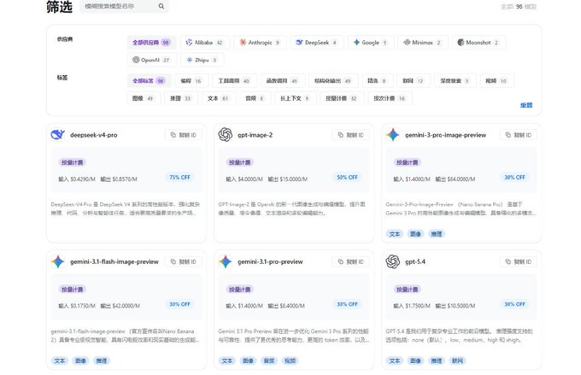
Task: Select the 精选 8 tag filter
Action: 377,81
